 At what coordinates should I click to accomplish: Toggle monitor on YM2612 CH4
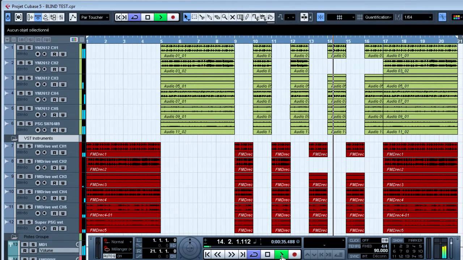coord(44,100)
